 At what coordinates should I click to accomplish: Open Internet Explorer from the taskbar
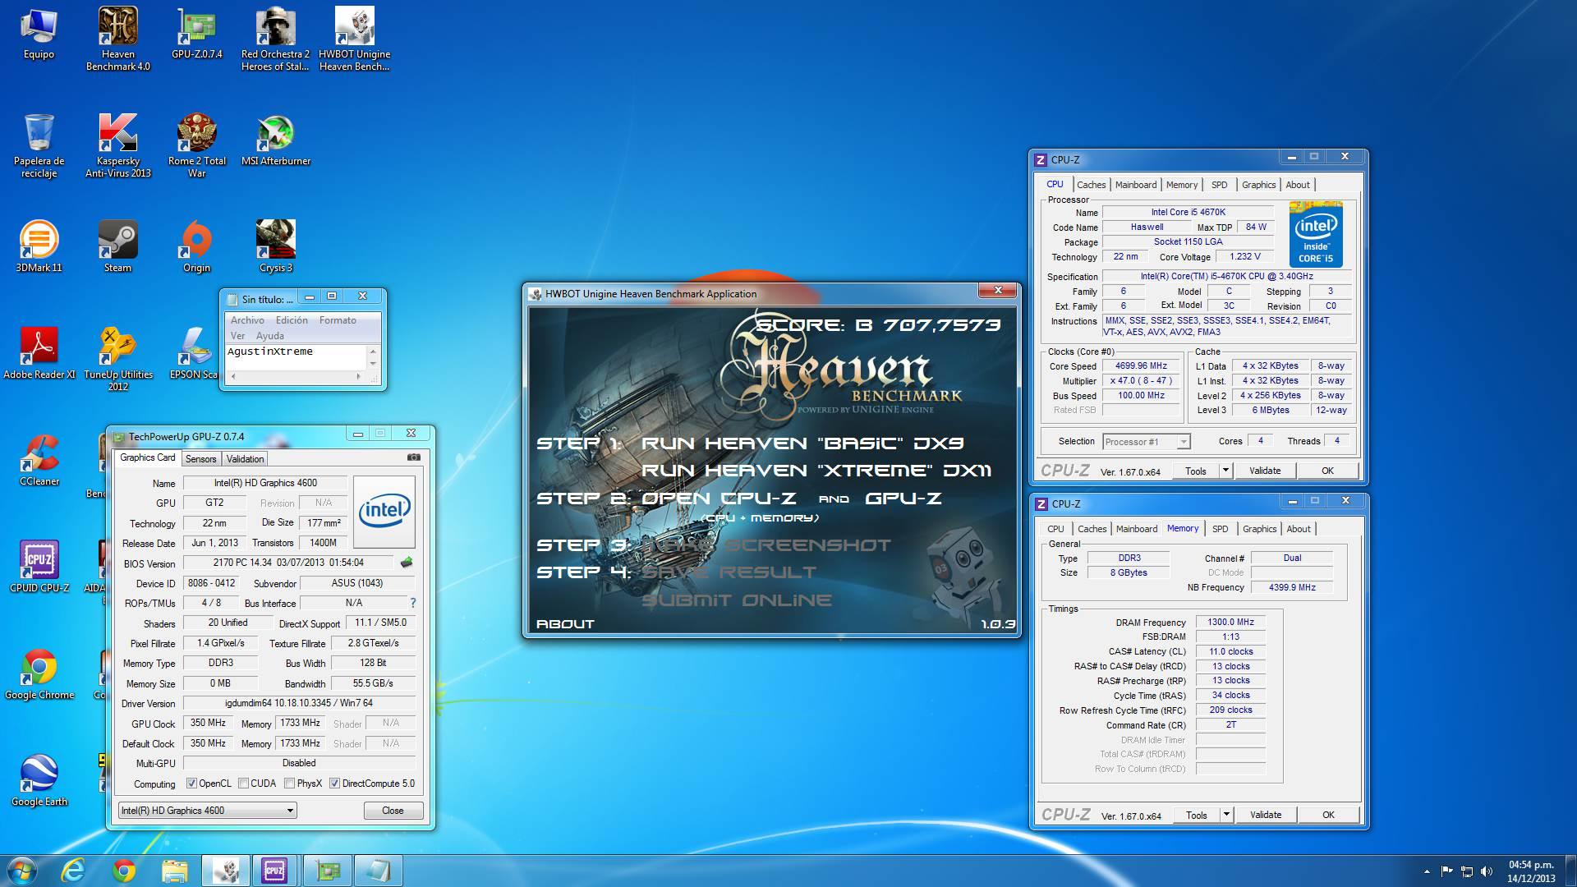[73, 871]
